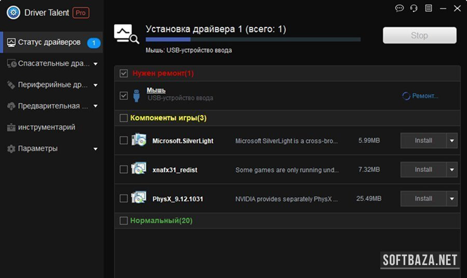Image resolution: width=467 pixels, height=278 pixels.
Task: Click the Driver Talent gear logo
Action: [13, 12]
